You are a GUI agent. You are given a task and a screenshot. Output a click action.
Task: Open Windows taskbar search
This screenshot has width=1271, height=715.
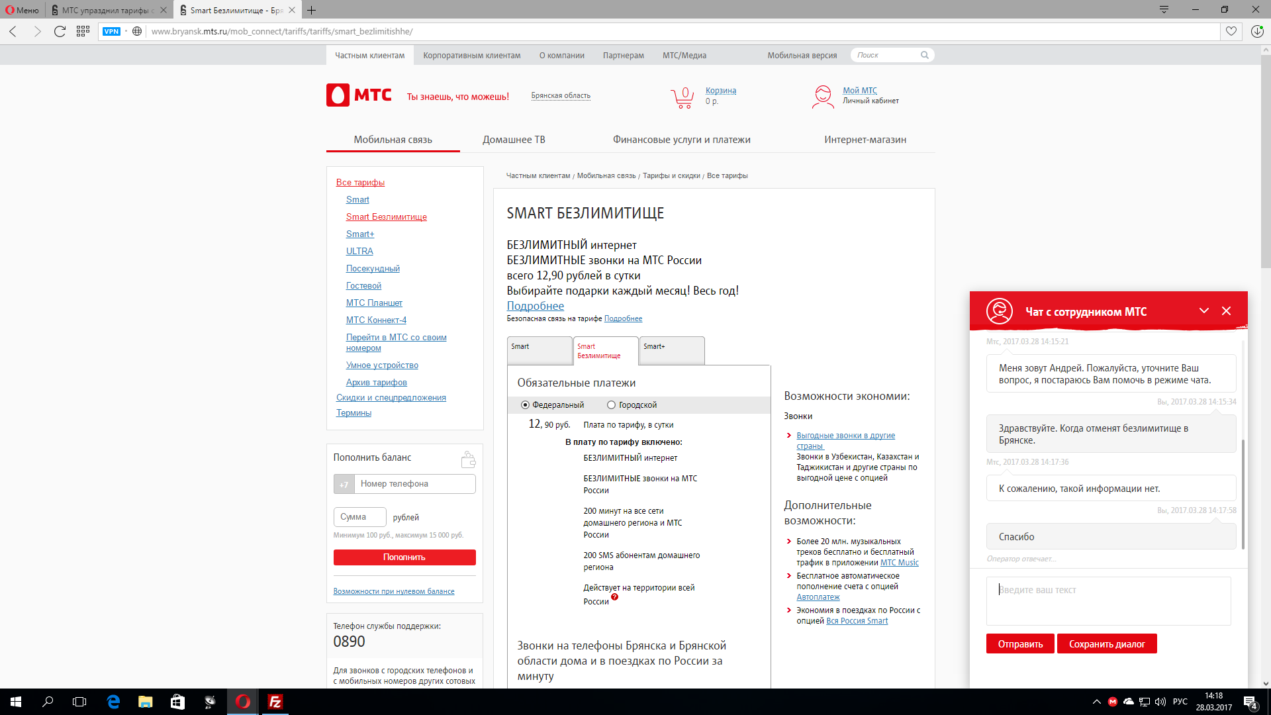[x=48, y=702]
